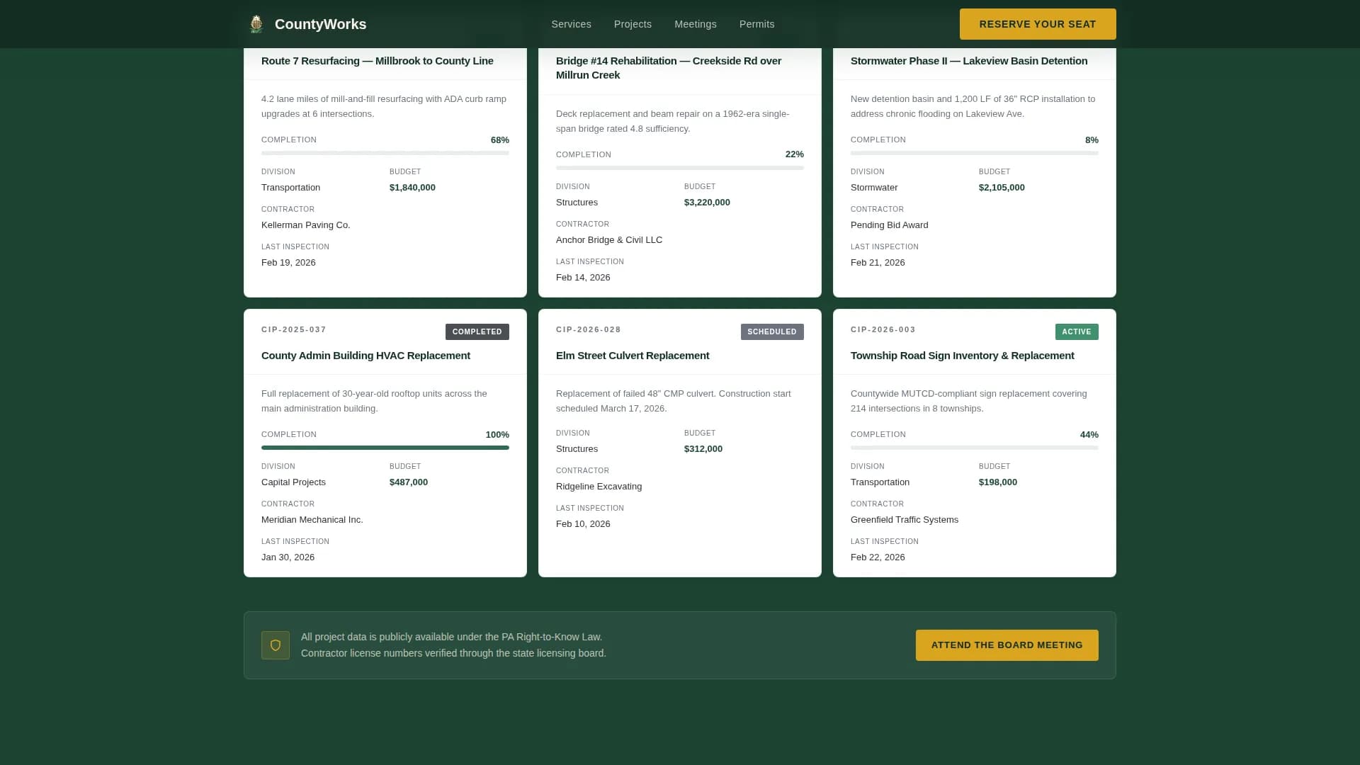Click Attend the Board Meeting button
The image size is (1360, 765).
click(1007, 645)
